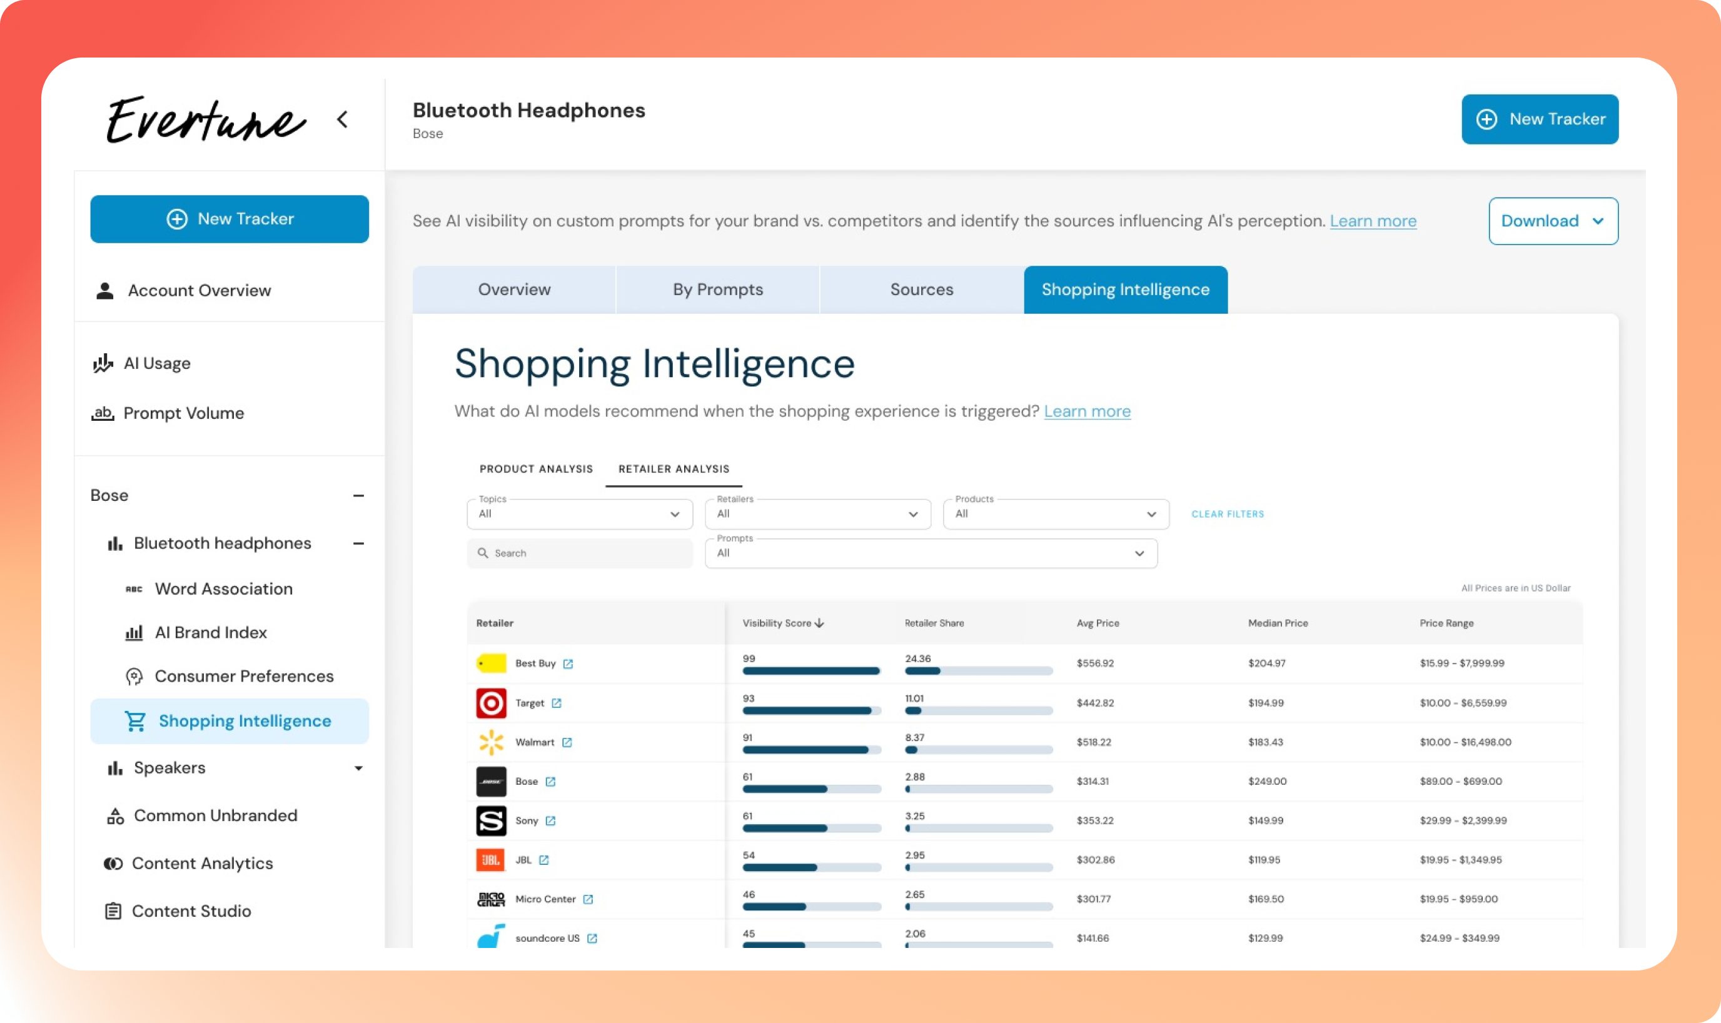This screenshot has width=1721, height=1023.
Task: Collapse Bluetooth headphones tree item
Action: coord(358,544)
